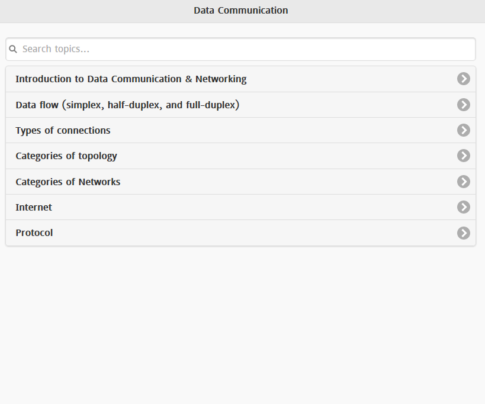The height and width of the screenshot is (404, 485).
Task: Open the Protocol topic
Action: pyautogui.click(x=34, y=233)
